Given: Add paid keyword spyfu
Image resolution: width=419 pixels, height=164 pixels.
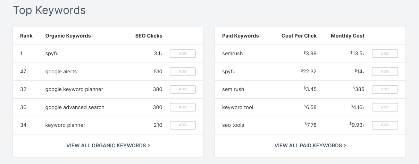Looking at the screenshot, I should [x=385, y=72].
